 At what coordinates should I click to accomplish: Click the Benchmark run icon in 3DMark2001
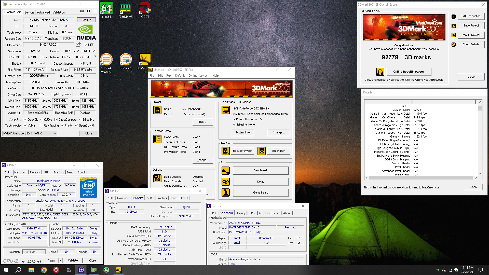(x=226, y=171)
